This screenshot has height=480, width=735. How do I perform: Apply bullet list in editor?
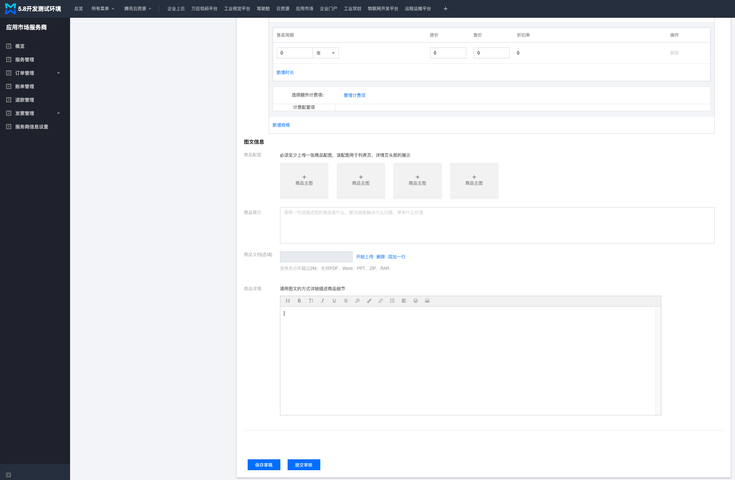(x=392, y=301)
